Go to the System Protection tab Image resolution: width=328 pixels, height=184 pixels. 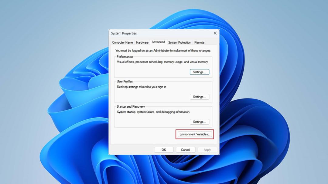click(180, 42)
